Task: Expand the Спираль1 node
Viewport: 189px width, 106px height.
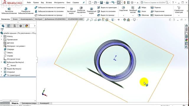Action: [1, 72]
